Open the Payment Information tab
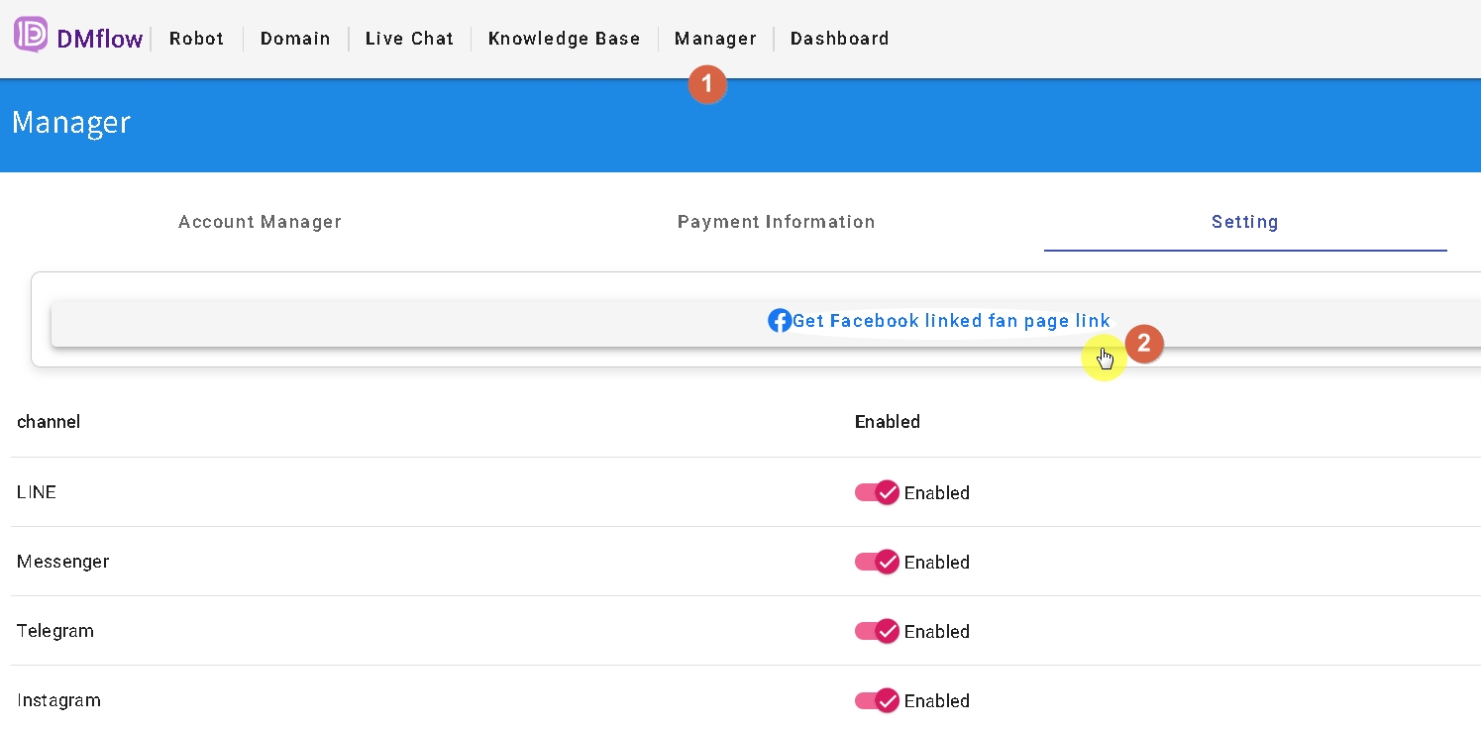This screenshot has width=1481, height=729. [x=776, y=222]
